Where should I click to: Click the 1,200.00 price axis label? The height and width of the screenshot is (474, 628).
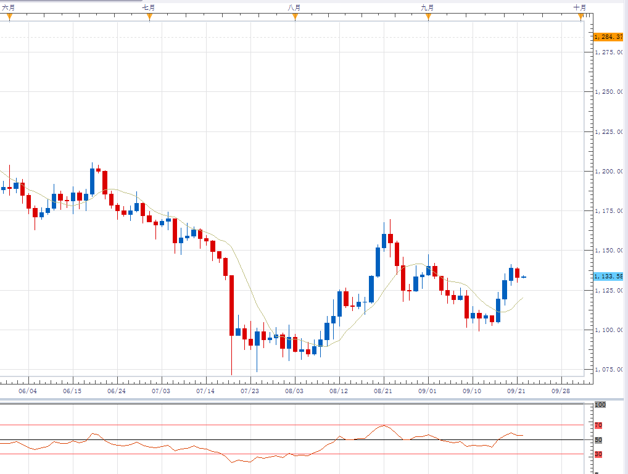pos(609,171)
